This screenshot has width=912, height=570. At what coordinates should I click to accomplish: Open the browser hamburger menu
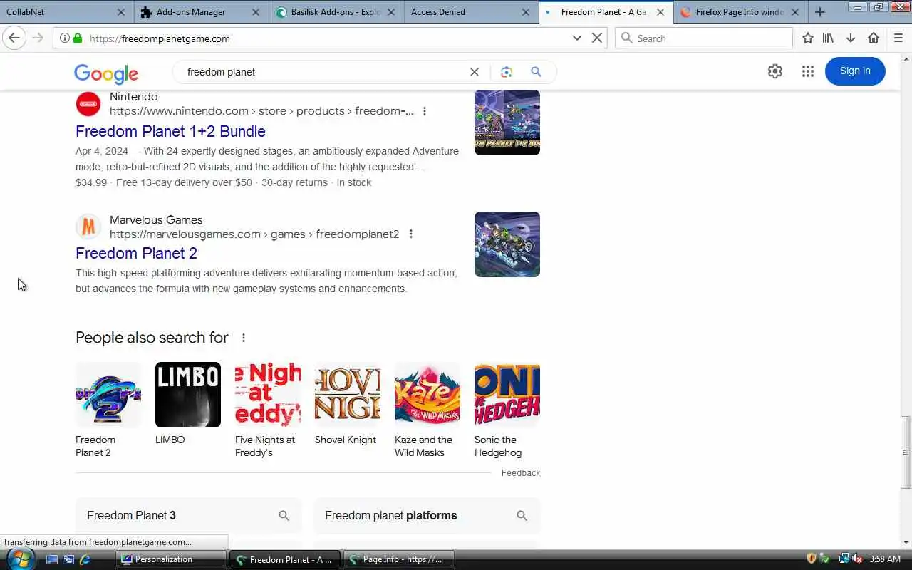tap(898, 38)
